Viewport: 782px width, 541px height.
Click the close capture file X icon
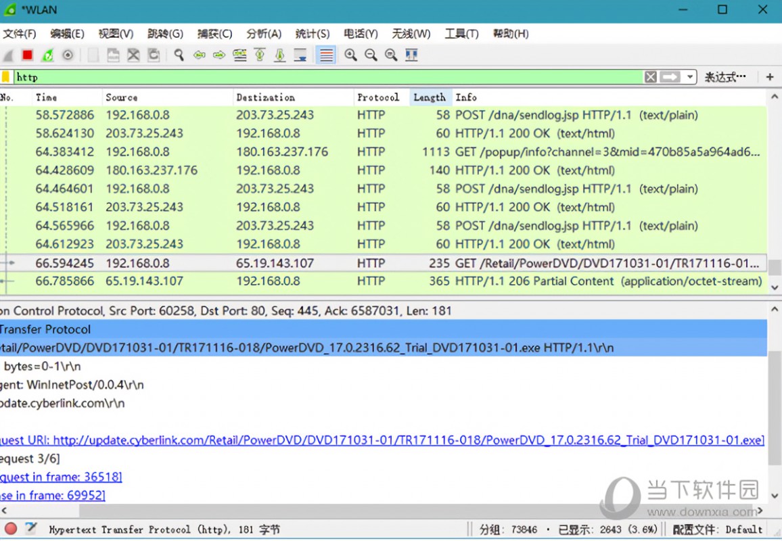(x=133, y=55)
